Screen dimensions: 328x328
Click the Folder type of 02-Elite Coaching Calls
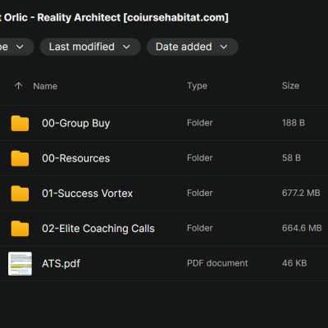click(200, 228)
